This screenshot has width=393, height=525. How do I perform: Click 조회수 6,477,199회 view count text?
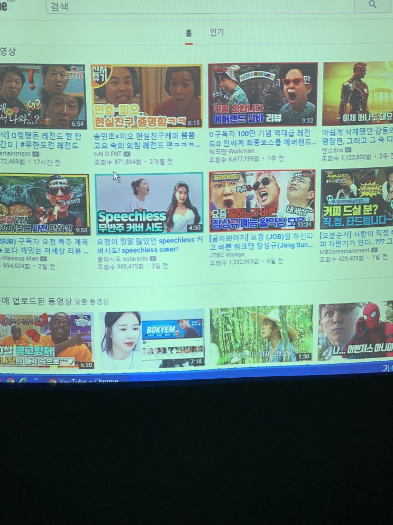234,159
